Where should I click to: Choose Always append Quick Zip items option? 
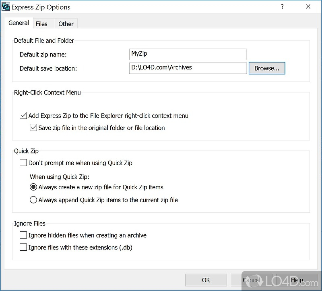(x=33, y=200)
